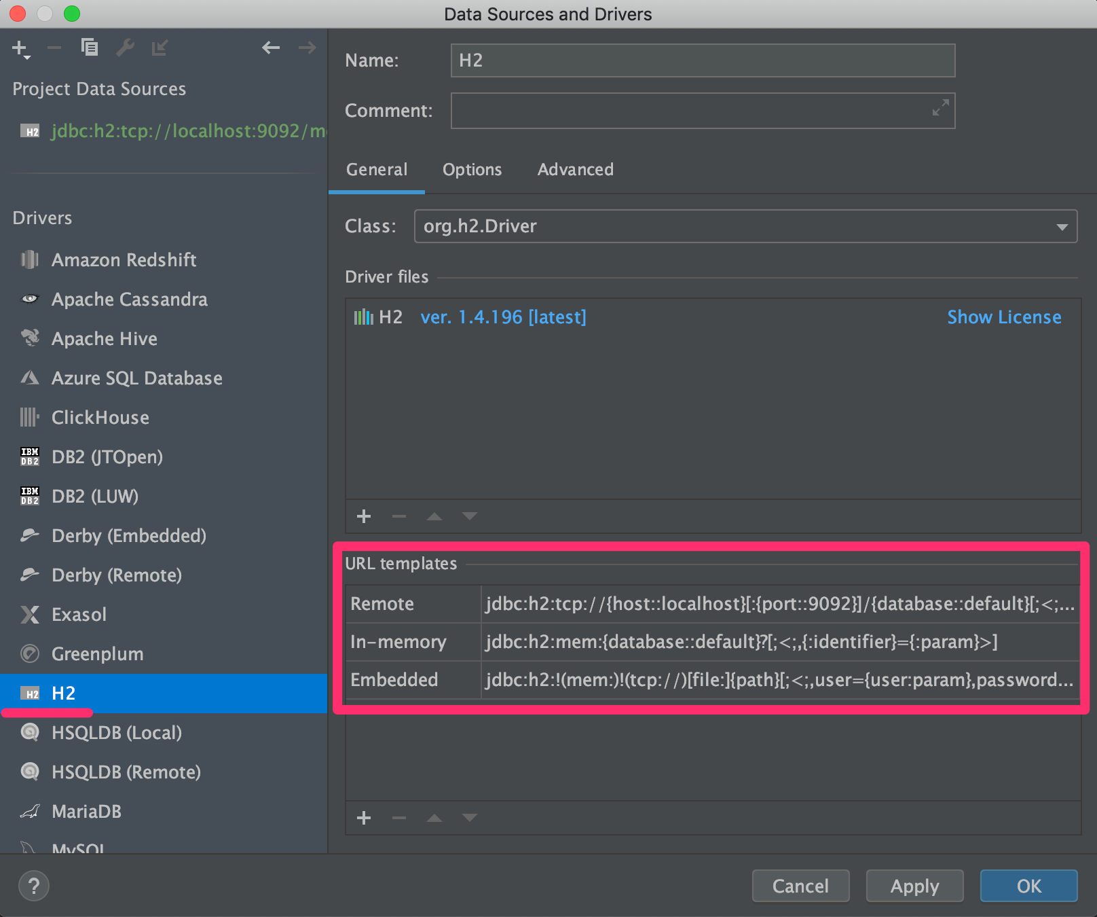This screenshot has width=1097, height=917.
Task: Select Azure SQL Database driver
Action: (164, 378)
